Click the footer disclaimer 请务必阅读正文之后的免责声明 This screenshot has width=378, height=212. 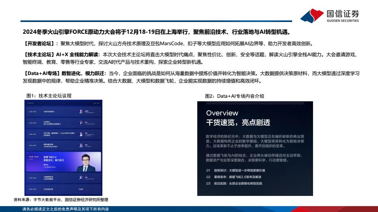(66, 209)
